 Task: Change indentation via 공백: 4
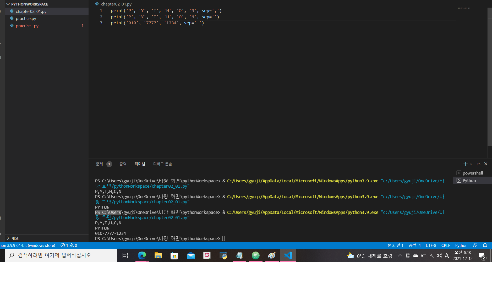click(x=415, y=245)
